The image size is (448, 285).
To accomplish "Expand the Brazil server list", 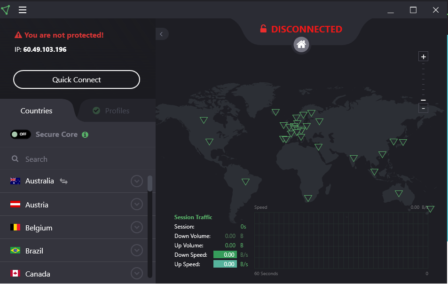I will pos(137,250).
